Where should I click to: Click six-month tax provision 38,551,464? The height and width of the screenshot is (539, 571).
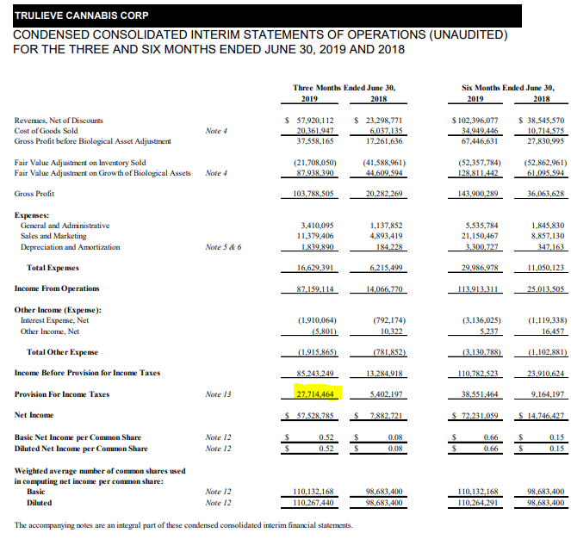pyautogui.click(x=480, y=394)
